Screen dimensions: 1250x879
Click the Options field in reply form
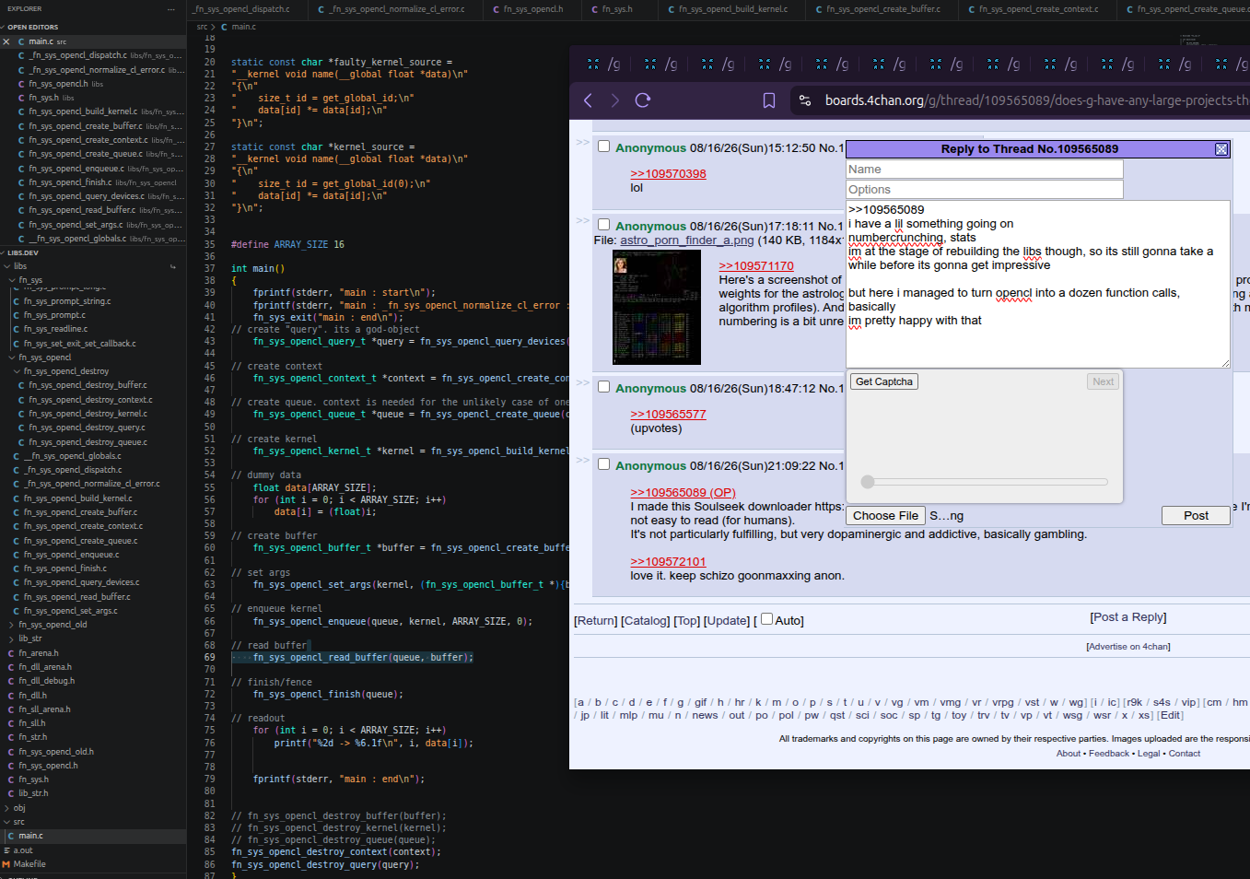[985, 190]
